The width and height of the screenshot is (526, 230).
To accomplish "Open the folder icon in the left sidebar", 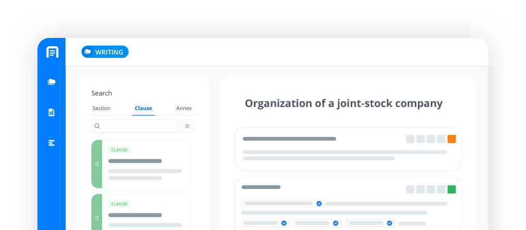I will coord(52,82).
